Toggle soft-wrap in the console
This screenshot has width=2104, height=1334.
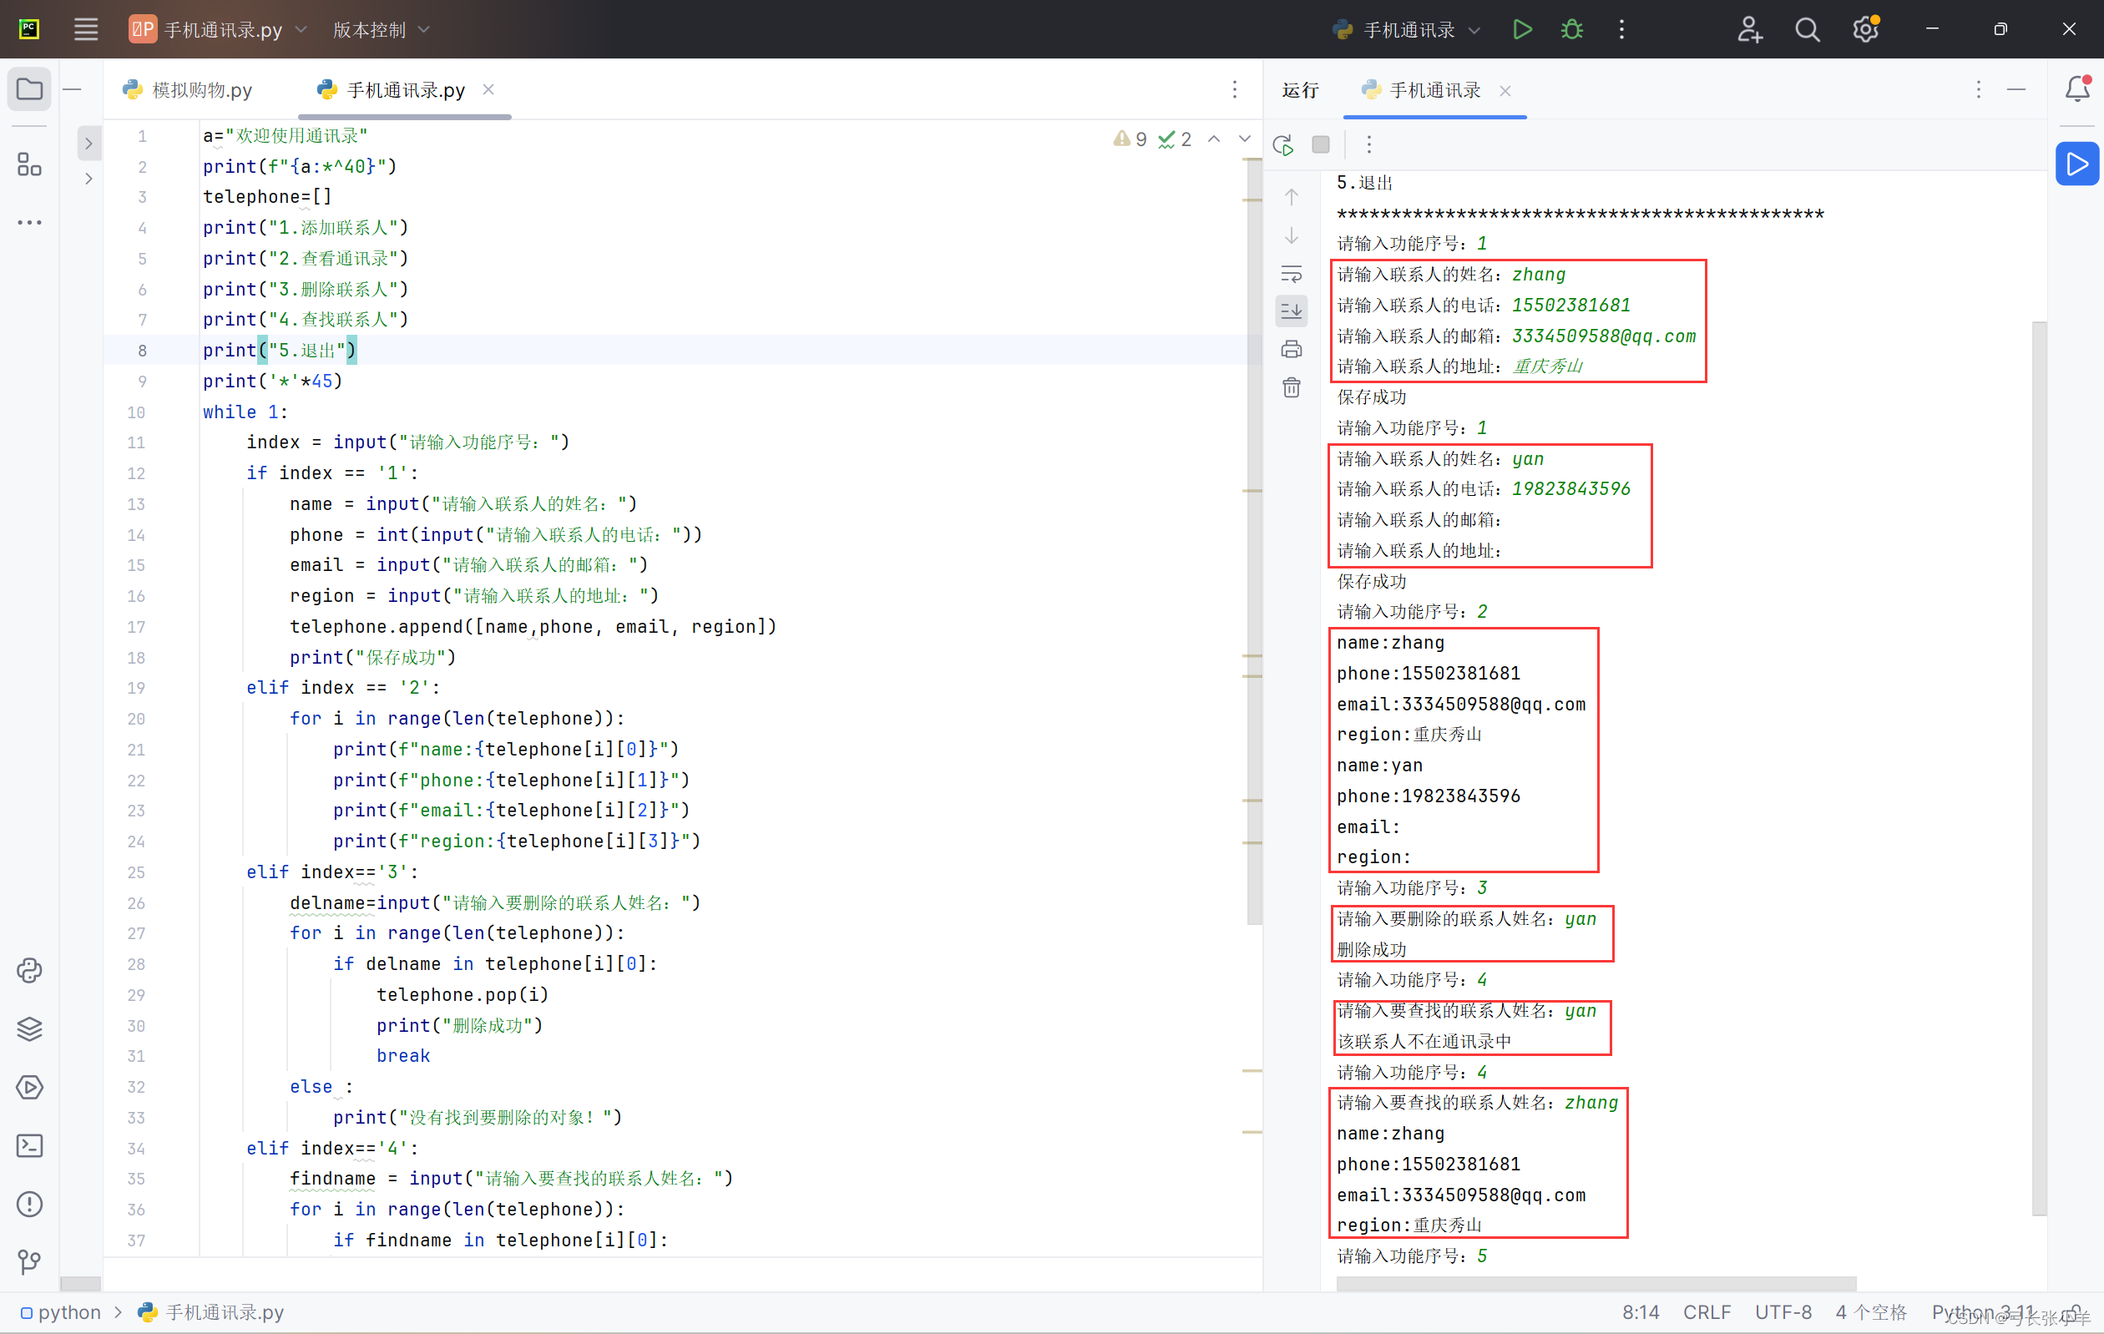tap(1291, 274)
